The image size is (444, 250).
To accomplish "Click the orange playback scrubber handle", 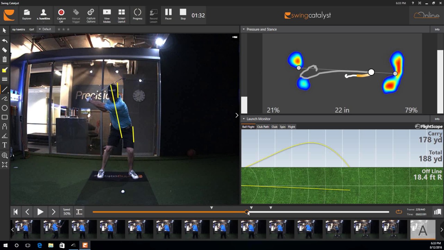I will pyautogui.click(x=247, y=212).
